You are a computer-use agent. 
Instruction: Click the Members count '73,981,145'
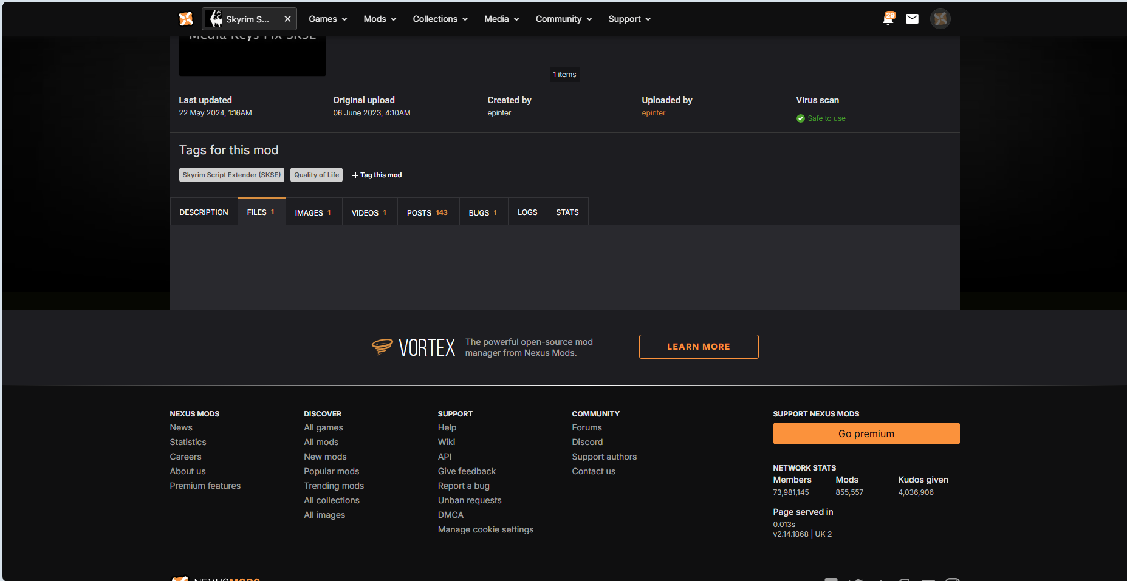click(x=791, y=492)
